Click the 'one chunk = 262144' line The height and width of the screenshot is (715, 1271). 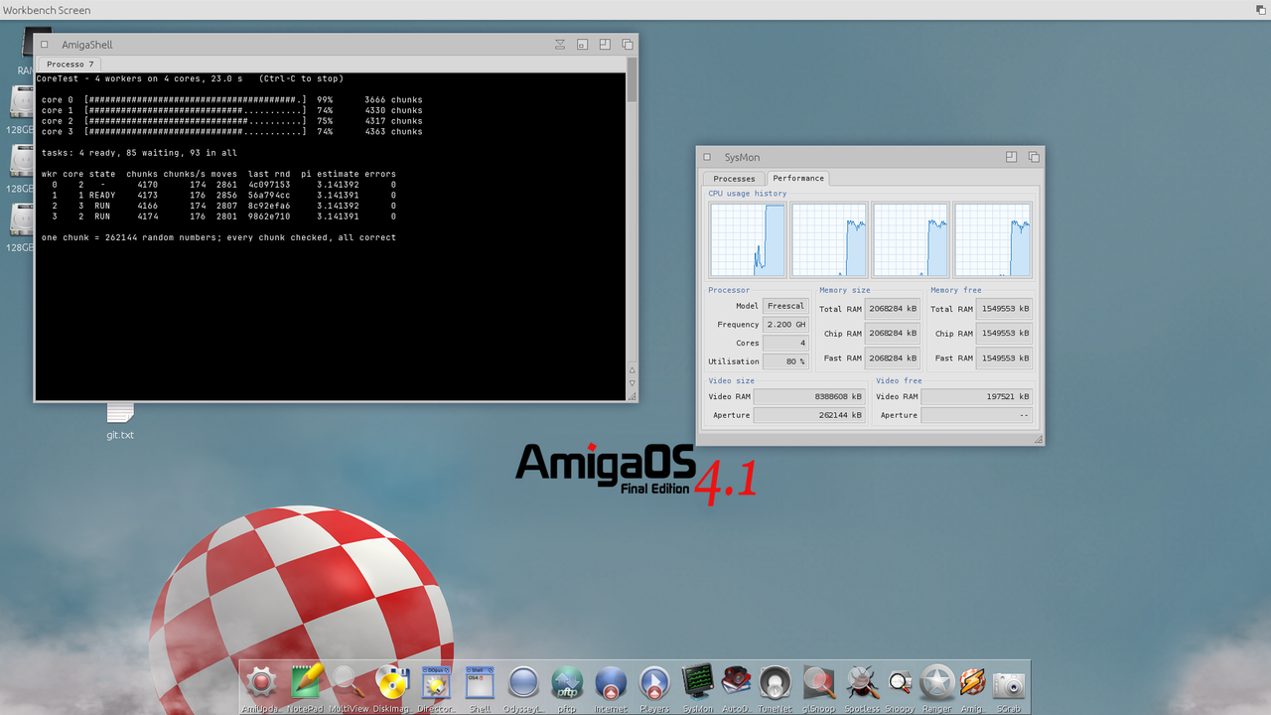(x=218, y=238)
